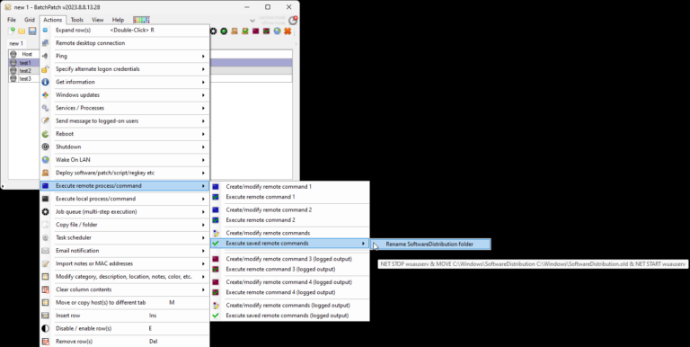
Task: Expand the Reboot submenu arrow
Action: (203, 134)
